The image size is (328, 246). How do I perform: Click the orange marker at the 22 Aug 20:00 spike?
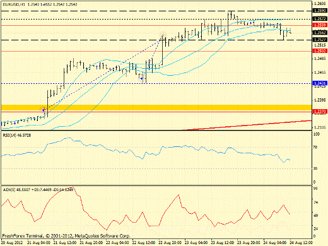[163, 36]
